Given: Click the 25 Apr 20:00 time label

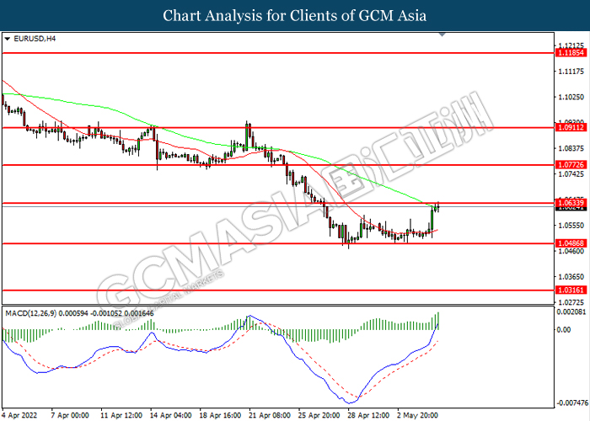Looking at the screenshot, I should click(319, 415).
